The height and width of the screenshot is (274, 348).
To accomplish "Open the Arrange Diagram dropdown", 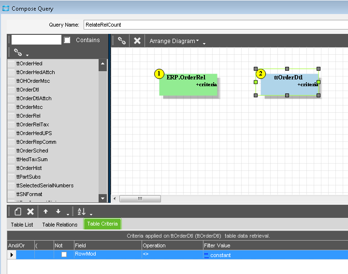I will pyautogui.click(x=174, y=41).
